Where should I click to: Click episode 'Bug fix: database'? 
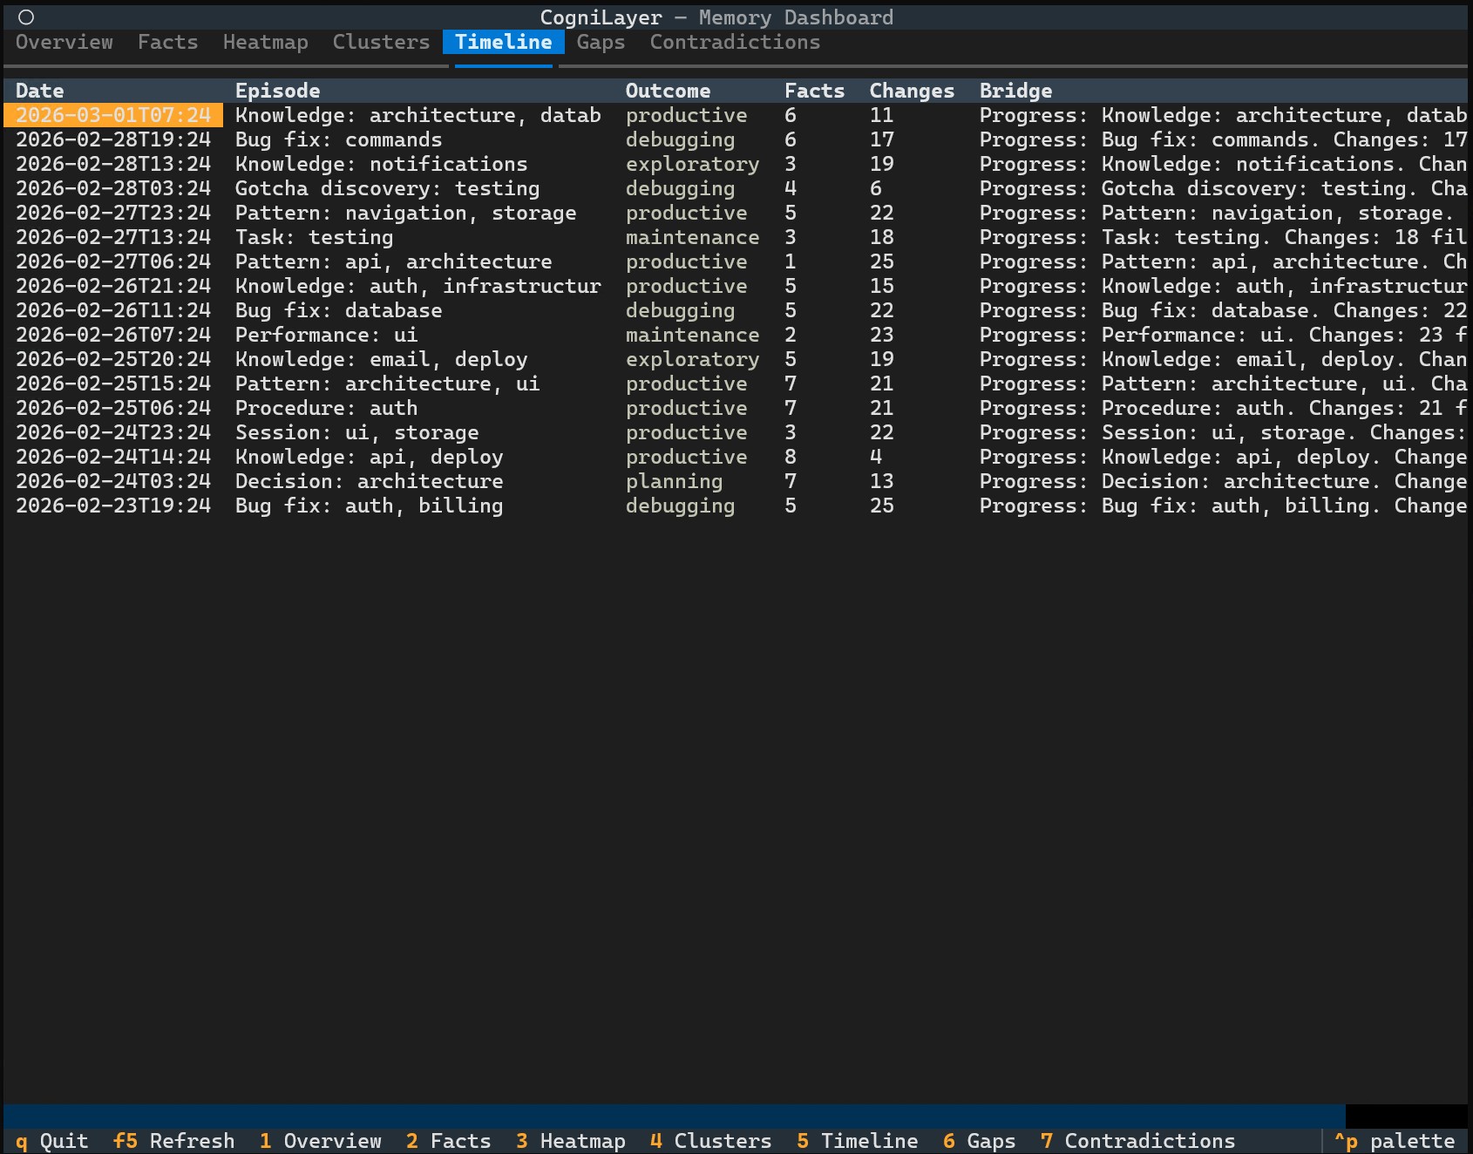coord(338,310)
